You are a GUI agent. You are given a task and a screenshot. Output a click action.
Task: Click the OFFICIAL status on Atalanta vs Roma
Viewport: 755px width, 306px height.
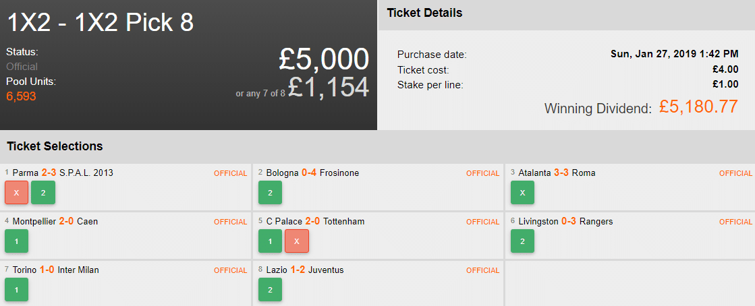pos(735,173)
